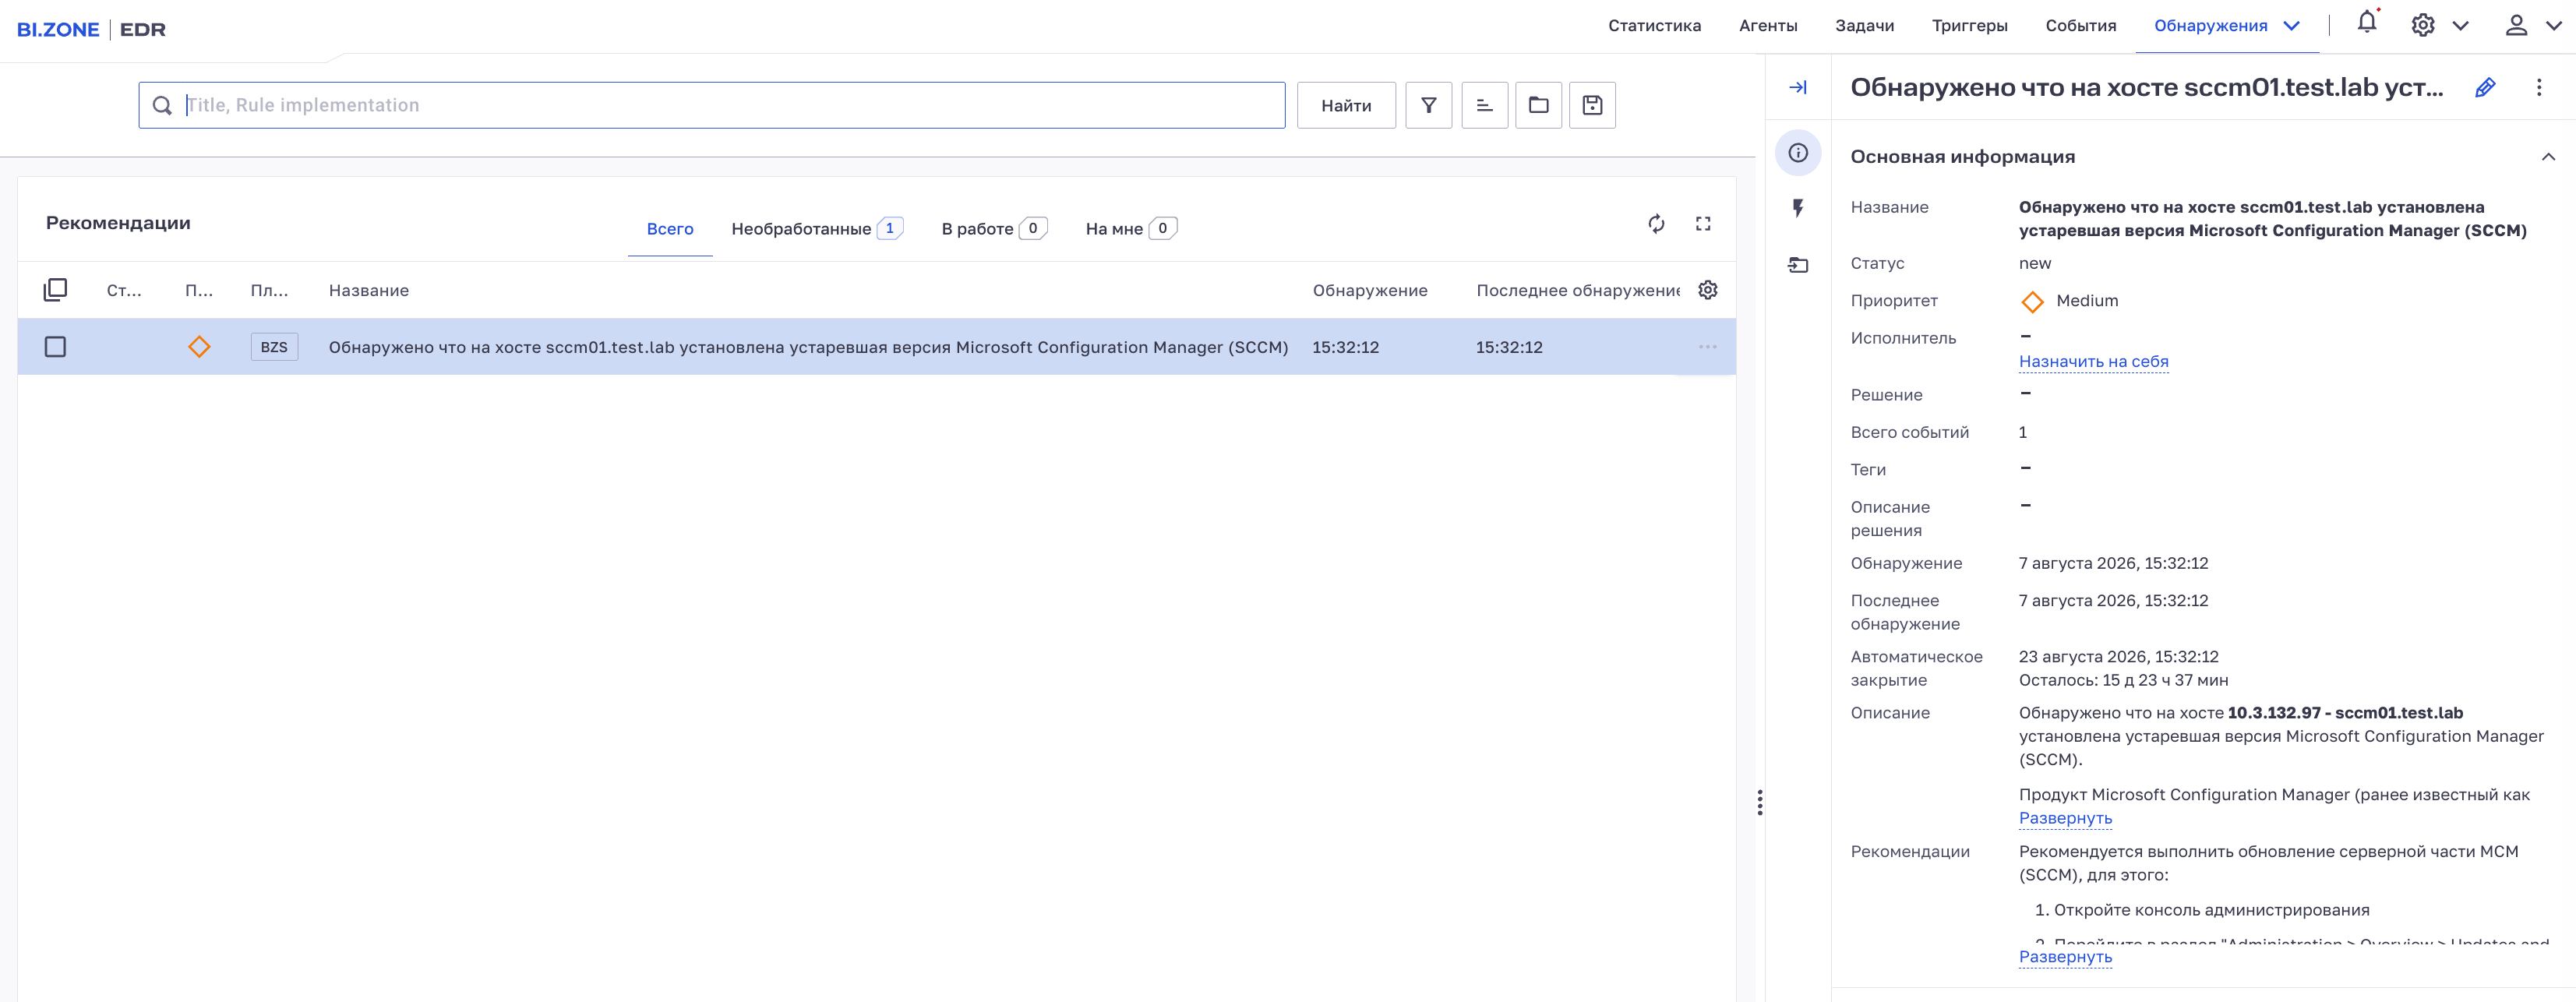Focus the Title, Rule implementation search field
The image size is (2576, 1002).
click(712, 105)
